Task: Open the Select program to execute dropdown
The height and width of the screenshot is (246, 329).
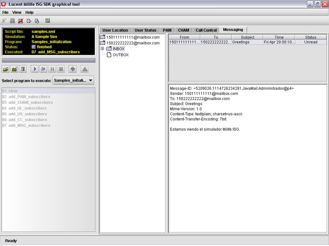Action: [73, 81]
